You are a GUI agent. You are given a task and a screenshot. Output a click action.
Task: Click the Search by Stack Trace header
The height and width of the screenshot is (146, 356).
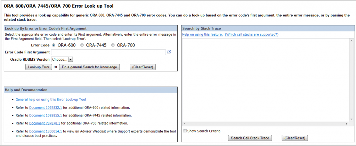[268, 28]
